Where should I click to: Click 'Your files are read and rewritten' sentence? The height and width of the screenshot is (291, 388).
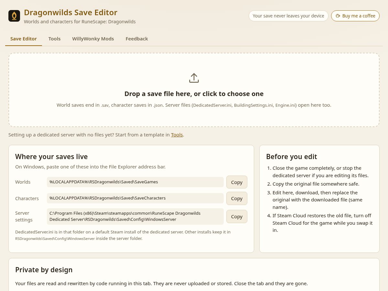[x=161, y=284]
